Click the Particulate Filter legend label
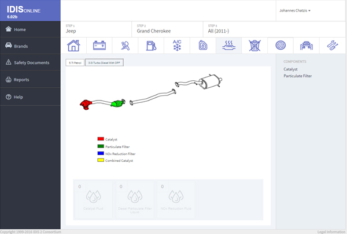Screen dimensions: 347x234 click(117, 147)
